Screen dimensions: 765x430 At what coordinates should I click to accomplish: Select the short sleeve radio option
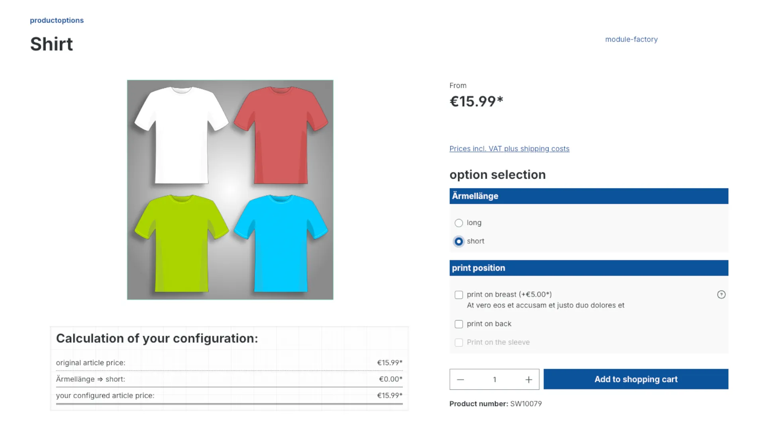pos(459,241)
